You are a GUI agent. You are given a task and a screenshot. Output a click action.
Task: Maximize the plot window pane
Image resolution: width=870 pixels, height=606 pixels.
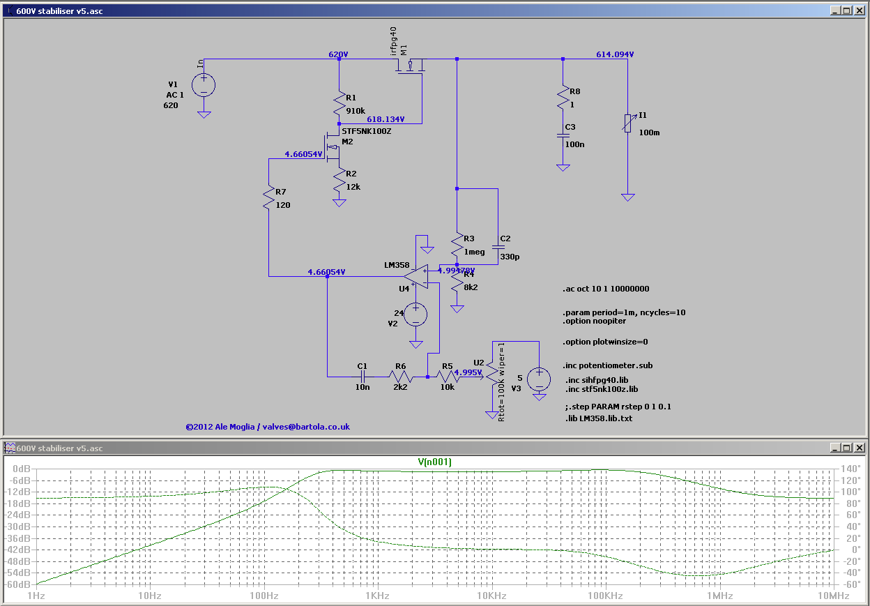click(x=846, y=448)
